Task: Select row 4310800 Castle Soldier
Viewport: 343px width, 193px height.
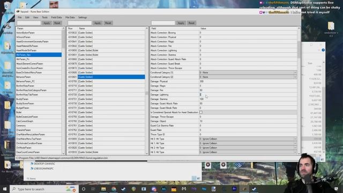Action: [106, 139]
